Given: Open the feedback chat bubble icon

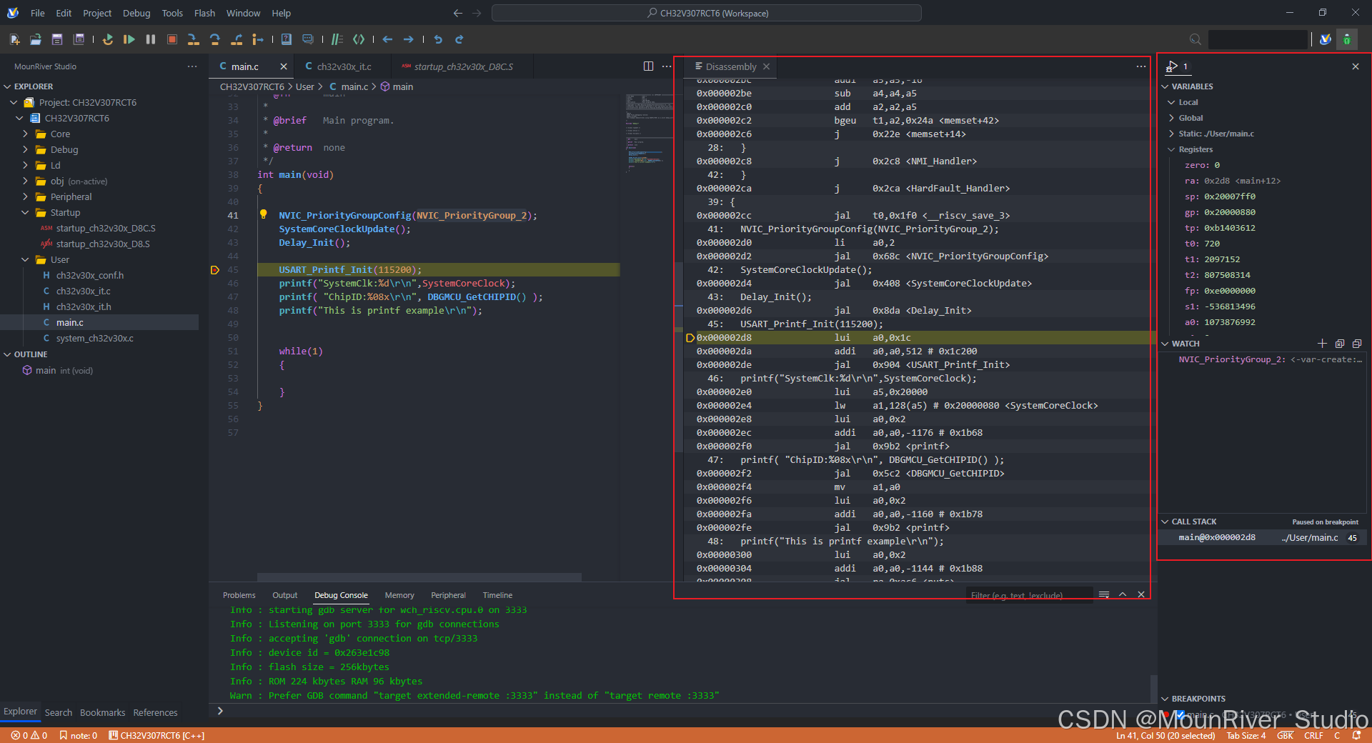Looking at the screenshot, I should (x=308, y=39).
